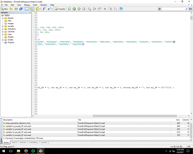The height and width of the screenshot is (154, 193).
Task: Compile the source code
Action: point(60,9)
